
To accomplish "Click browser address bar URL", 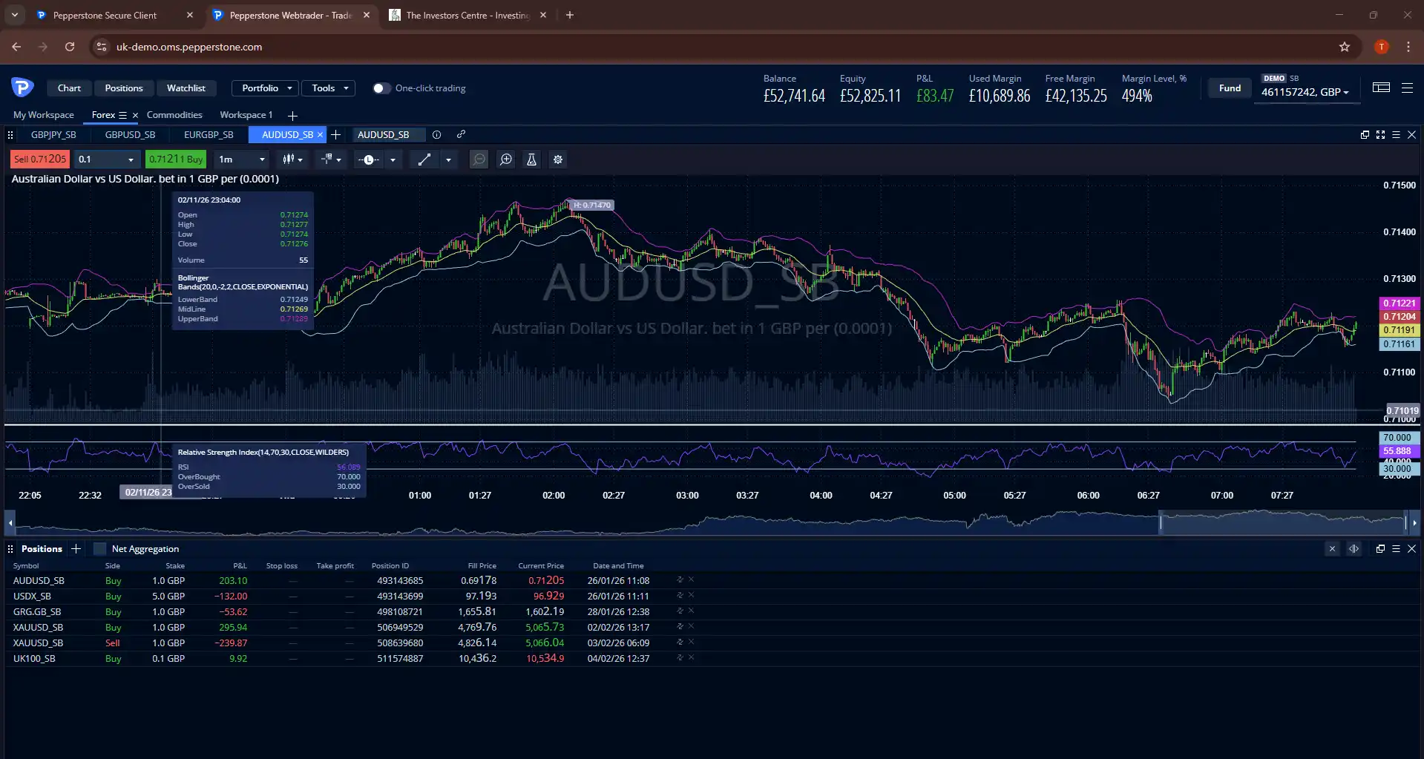I will [x=189, y=47].
